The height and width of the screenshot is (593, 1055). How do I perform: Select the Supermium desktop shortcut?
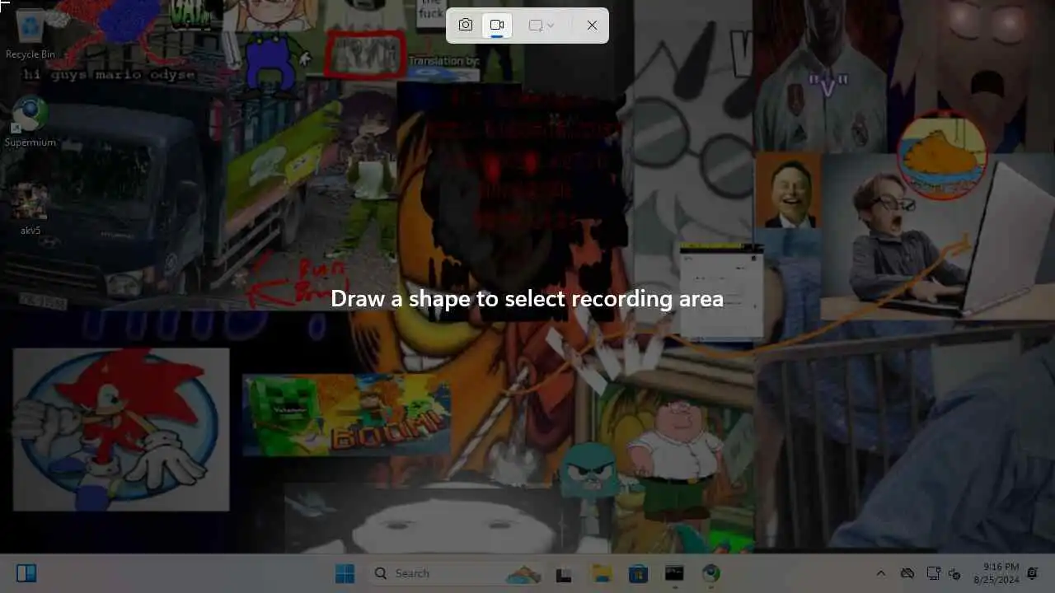pos(30,123)
